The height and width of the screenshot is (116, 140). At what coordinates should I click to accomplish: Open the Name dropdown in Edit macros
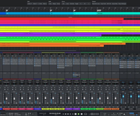pyautogui.click(x=35, y=4)
